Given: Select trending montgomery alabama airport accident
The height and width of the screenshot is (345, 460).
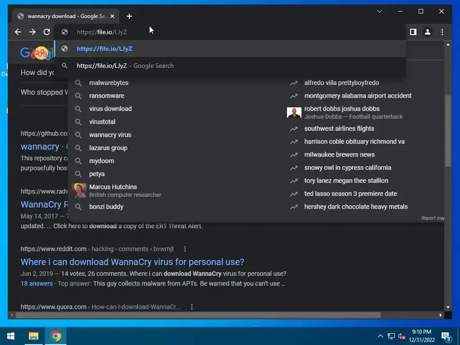Looking at the screenshot, I should point(358,96).
